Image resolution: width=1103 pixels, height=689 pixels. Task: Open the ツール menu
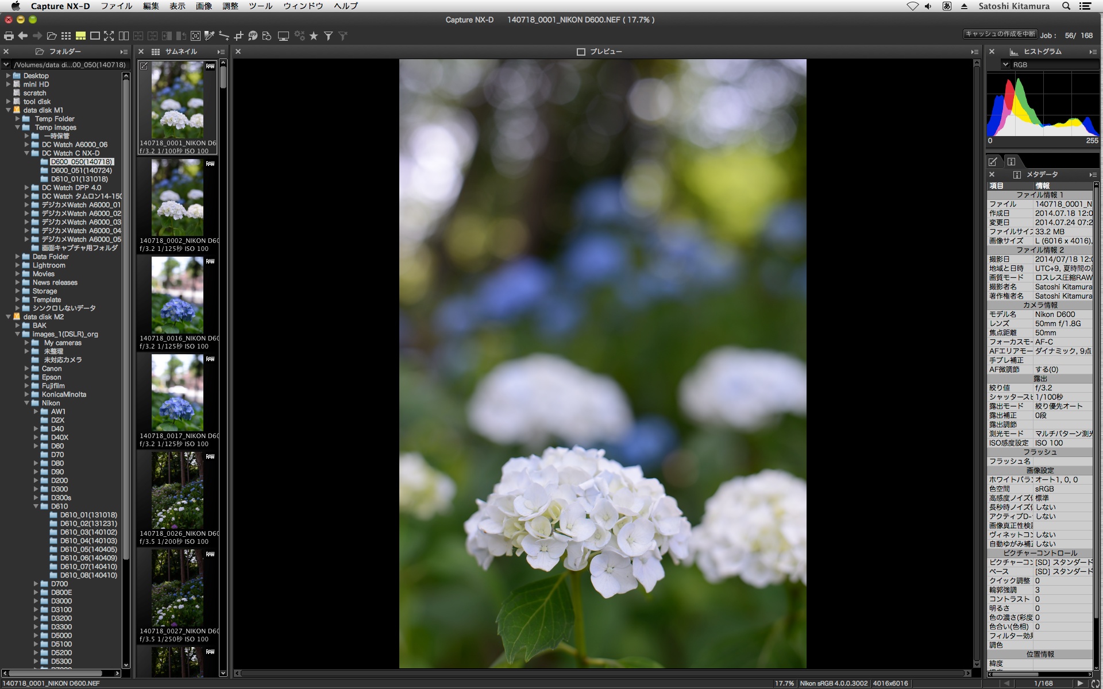[260, 6]
